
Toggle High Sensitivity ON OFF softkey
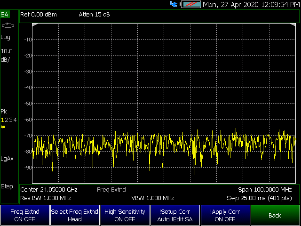click(x=125, y=215)
